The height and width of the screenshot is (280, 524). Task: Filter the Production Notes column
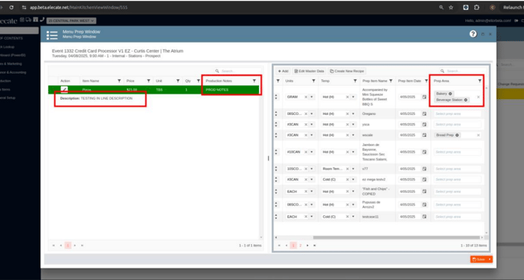coord(254,81)
